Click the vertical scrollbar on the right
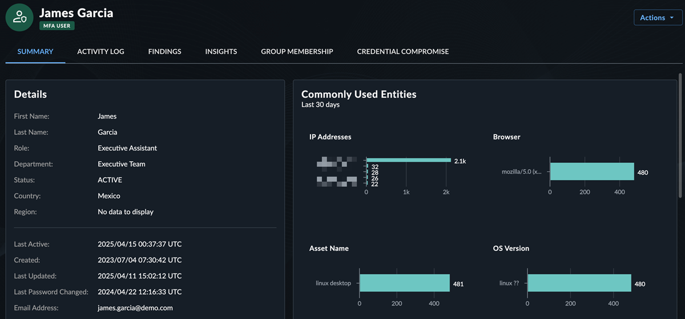685x319 pixels. (x=680, y=137)
